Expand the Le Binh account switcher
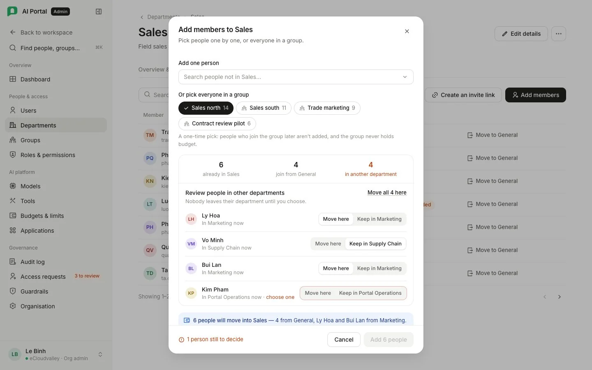The image size is (592, 370). click(56, 354)
